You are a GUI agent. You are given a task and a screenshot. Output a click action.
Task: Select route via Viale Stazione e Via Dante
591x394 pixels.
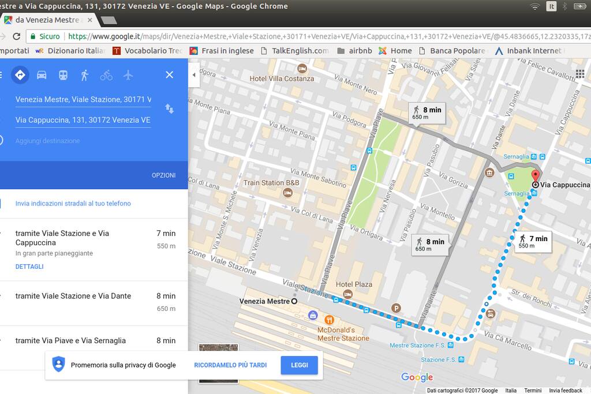click(x=94, y=303)
